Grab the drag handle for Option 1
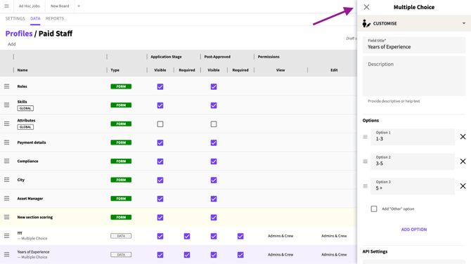Screen dimensions: 471x264 tap(366, 137)
